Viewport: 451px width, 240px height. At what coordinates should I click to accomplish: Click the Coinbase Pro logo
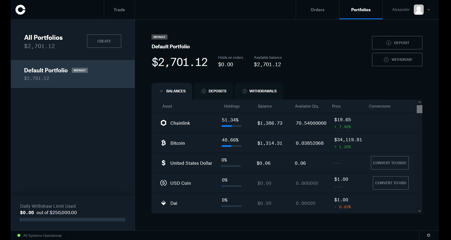coord(20,10)
